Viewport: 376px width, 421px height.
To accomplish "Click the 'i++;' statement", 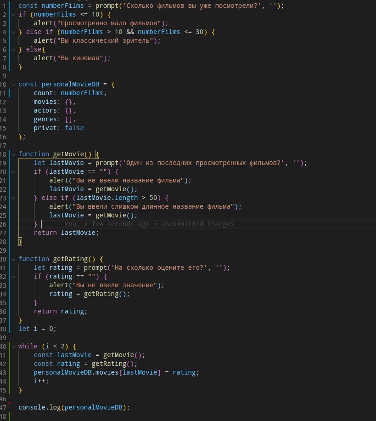I will click(41, 381).
